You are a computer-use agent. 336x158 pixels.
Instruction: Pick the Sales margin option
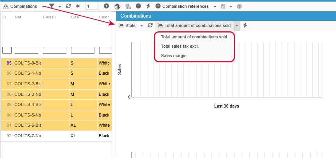coord(174,56)
